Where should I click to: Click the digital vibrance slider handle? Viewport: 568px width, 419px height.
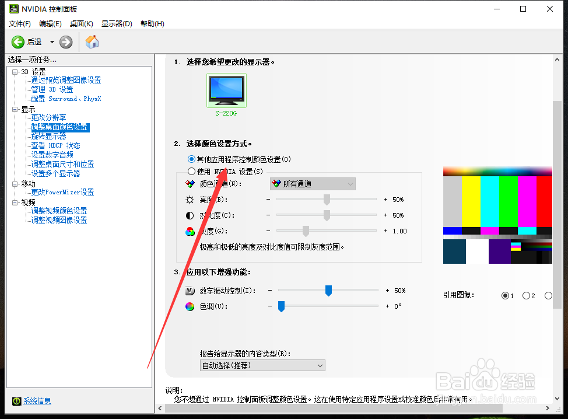pos(328,291)
